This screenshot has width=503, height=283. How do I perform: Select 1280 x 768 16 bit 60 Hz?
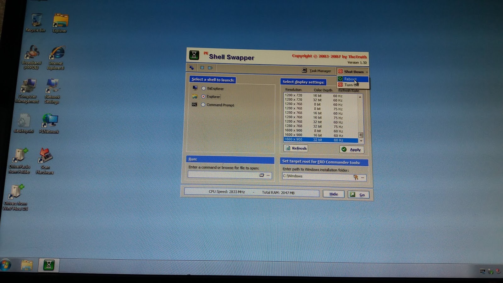click(321, 113)
